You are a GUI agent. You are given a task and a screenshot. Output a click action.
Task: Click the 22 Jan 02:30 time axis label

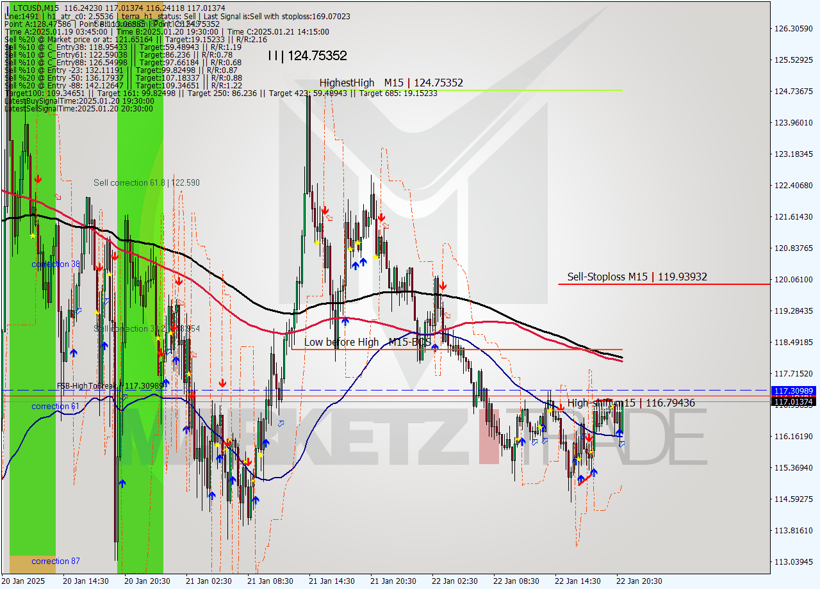(455, 581)
